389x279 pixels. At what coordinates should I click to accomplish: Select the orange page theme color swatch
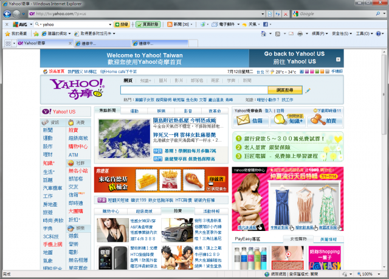click(322, 72)
